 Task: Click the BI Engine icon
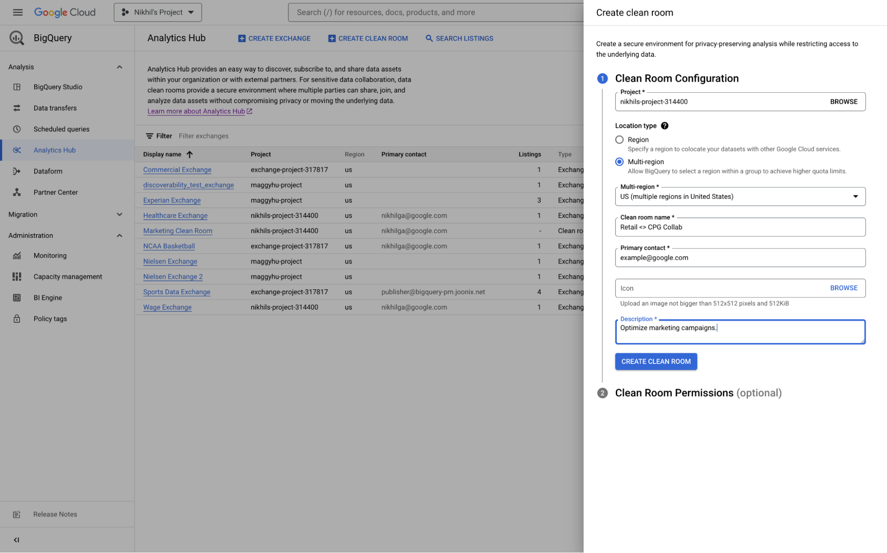(x=17, y=298)
